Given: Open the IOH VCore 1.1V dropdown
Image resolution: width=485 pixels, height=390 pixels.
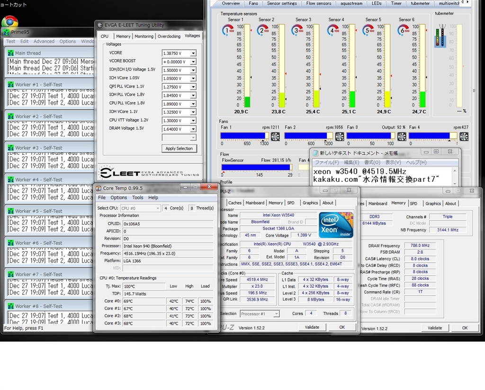Looking at the screenshot, I should tap(193, 112).
